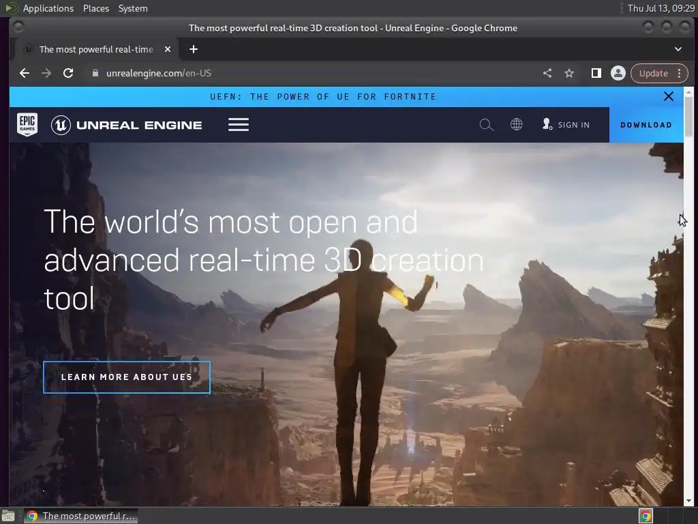This screenshot has height=524, width=698.
Task: Select the Unreal Engine browser tab
Action: coord(96,49)
